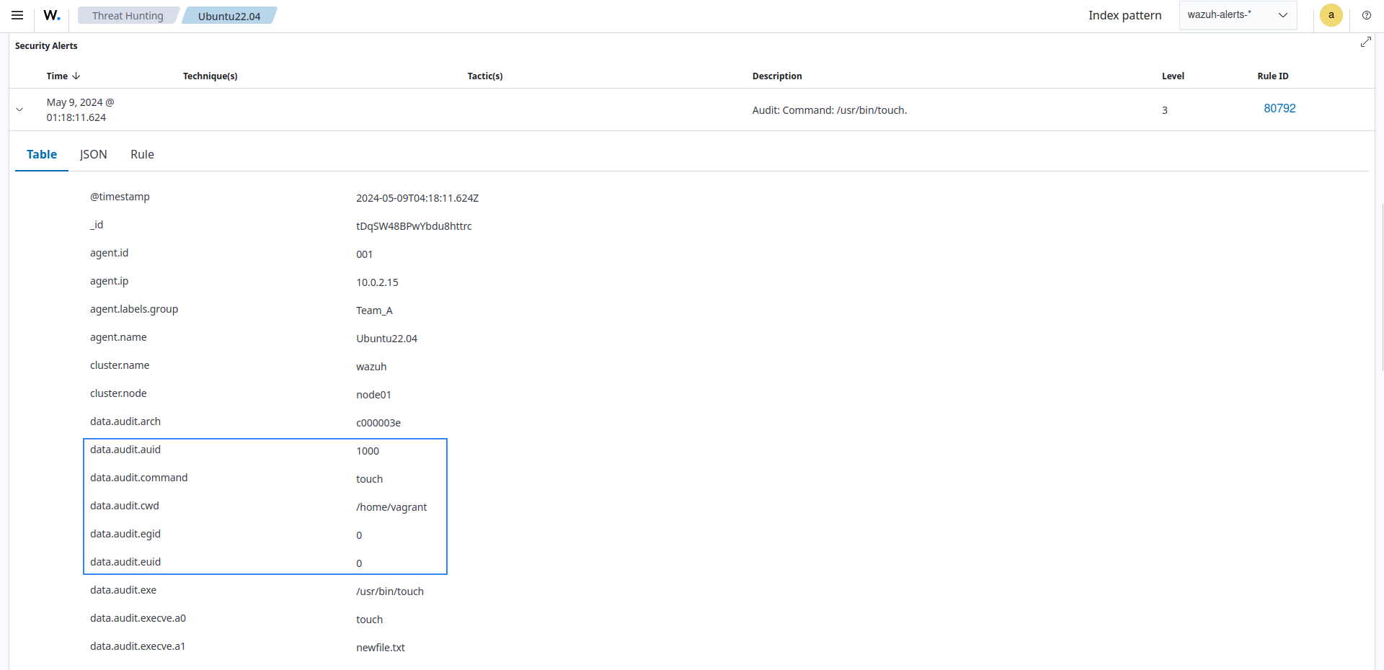The height and width of the screenshot is (670, 1384).
Task: Open the help question mark icon
Action: click(x=1367, y=15)
